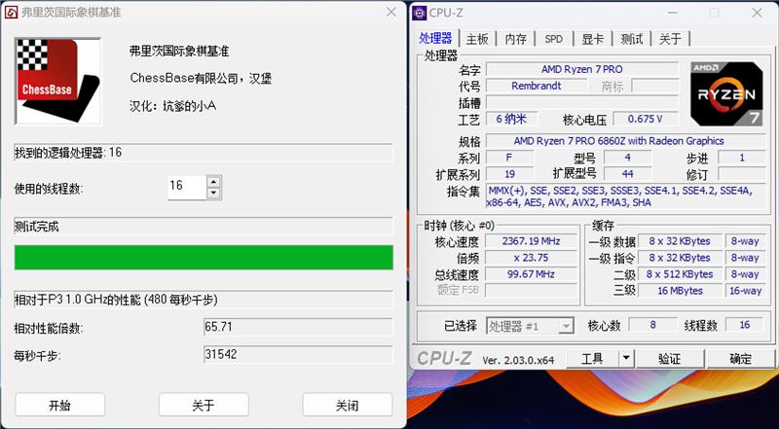Click the core speed value 2367.19 MHz
Screen dimensions: 779x429
pyautogui.click(x=531, y=241)
